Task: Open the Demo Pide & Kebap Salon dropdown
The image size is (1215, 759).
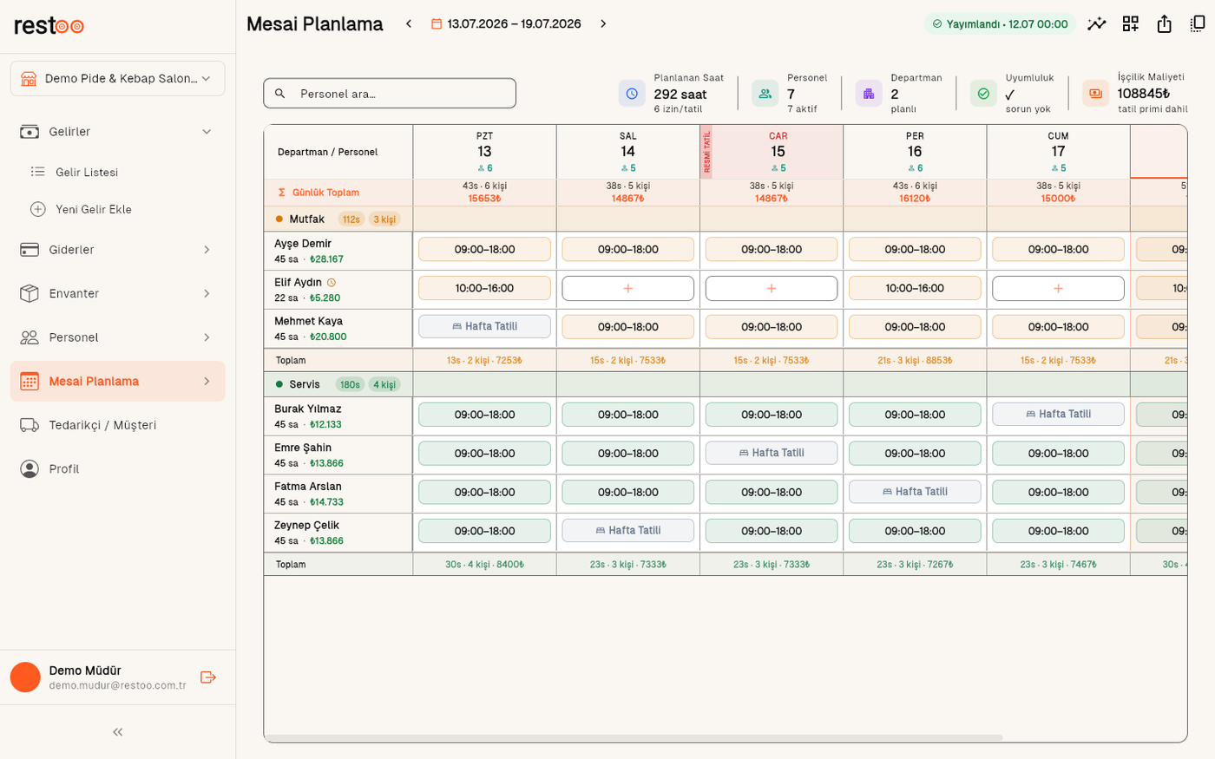Action: 118,78
